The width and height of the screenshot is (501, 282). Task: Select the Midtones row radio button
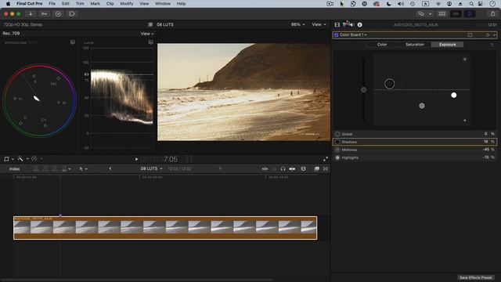[x=337, y=150]
